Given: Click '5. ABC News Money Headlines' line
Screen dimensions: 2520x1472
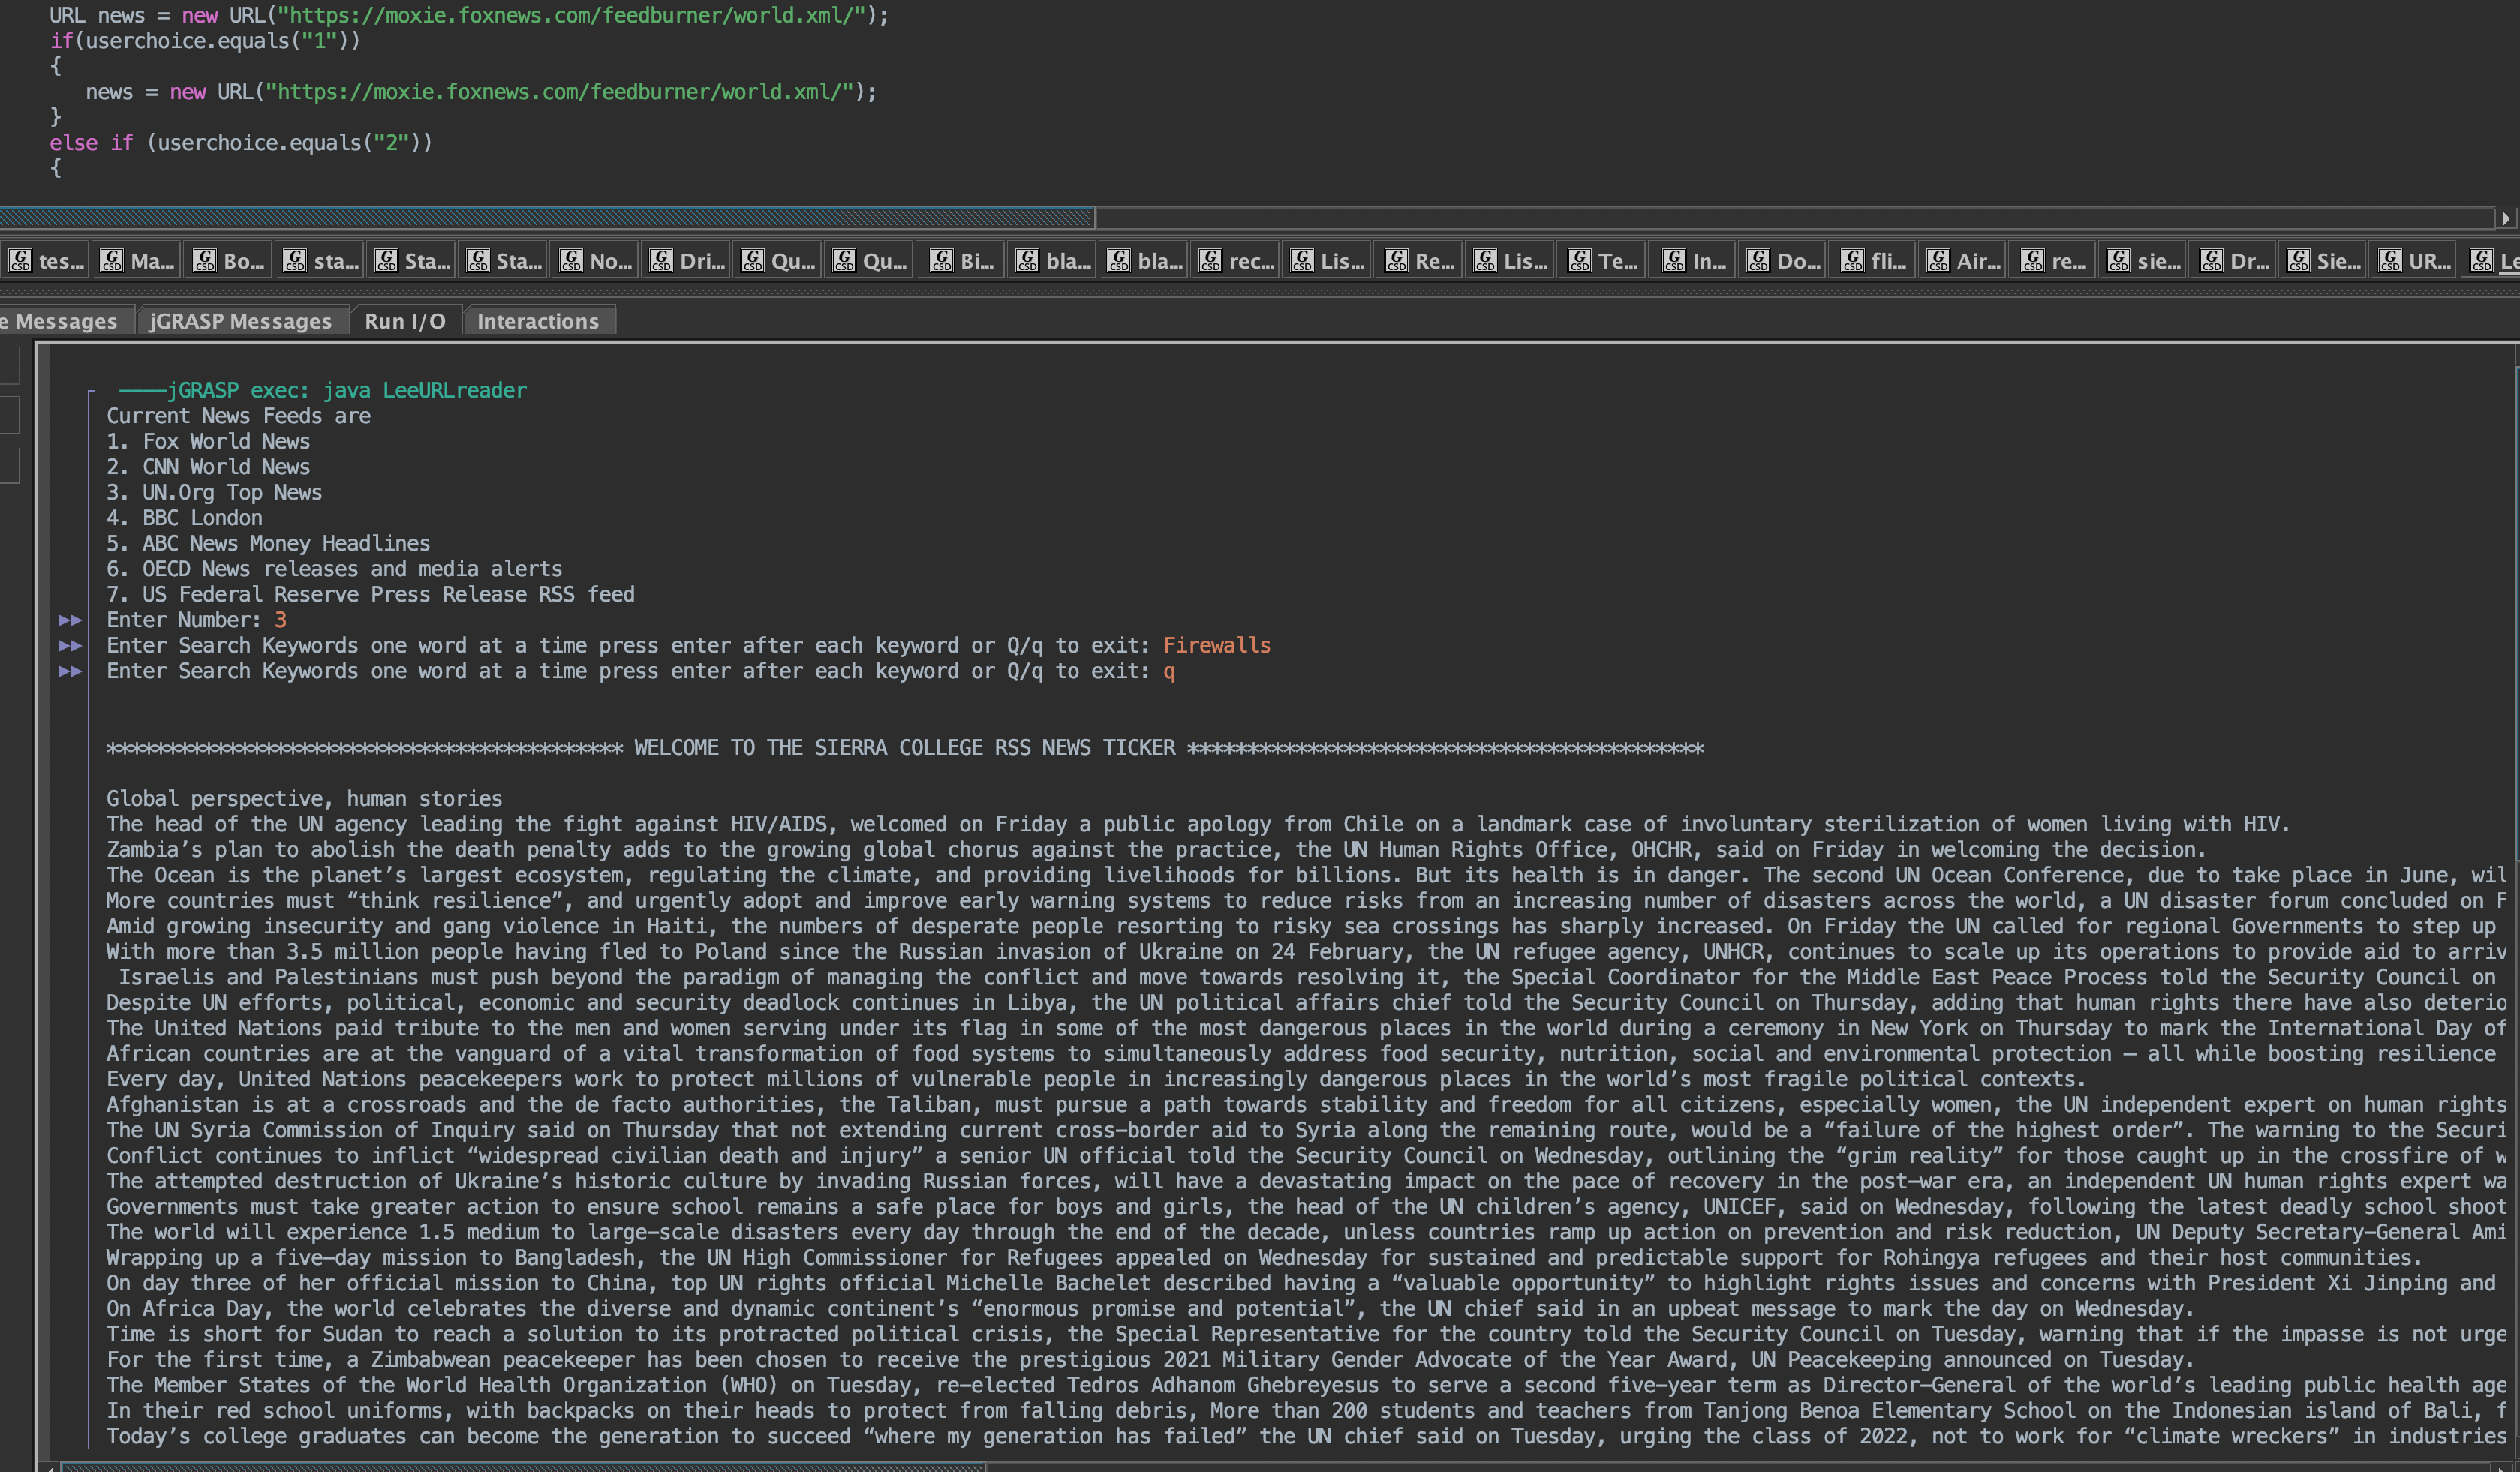Looking at the screenshot, I should click(x=268, y=543).
